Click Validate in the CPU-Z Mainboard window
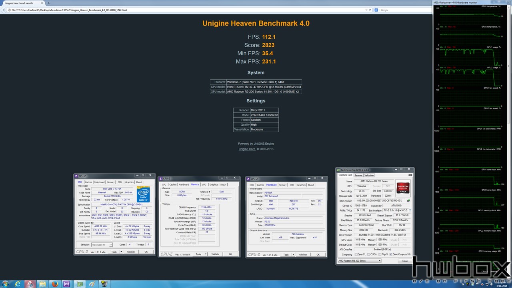Screen dimensions: 512x288 click(303, 254)
